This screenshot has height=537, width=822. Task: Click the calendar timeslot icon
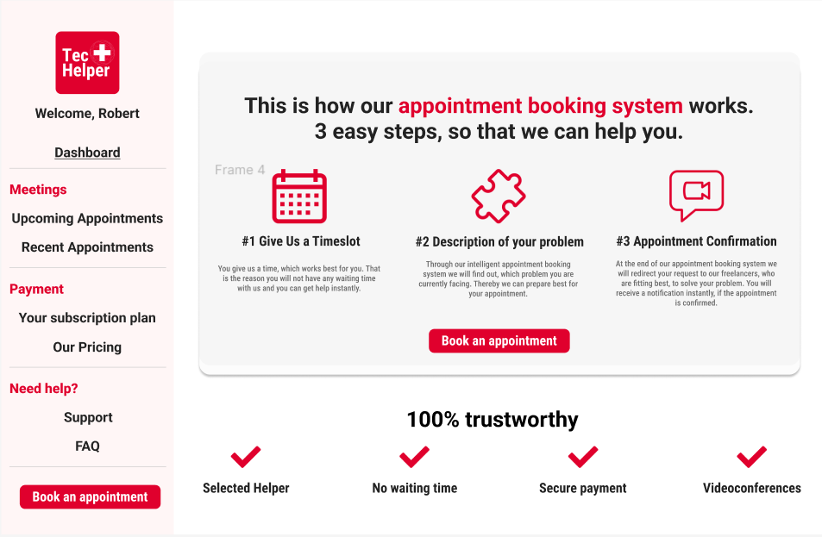click(299, 197)
